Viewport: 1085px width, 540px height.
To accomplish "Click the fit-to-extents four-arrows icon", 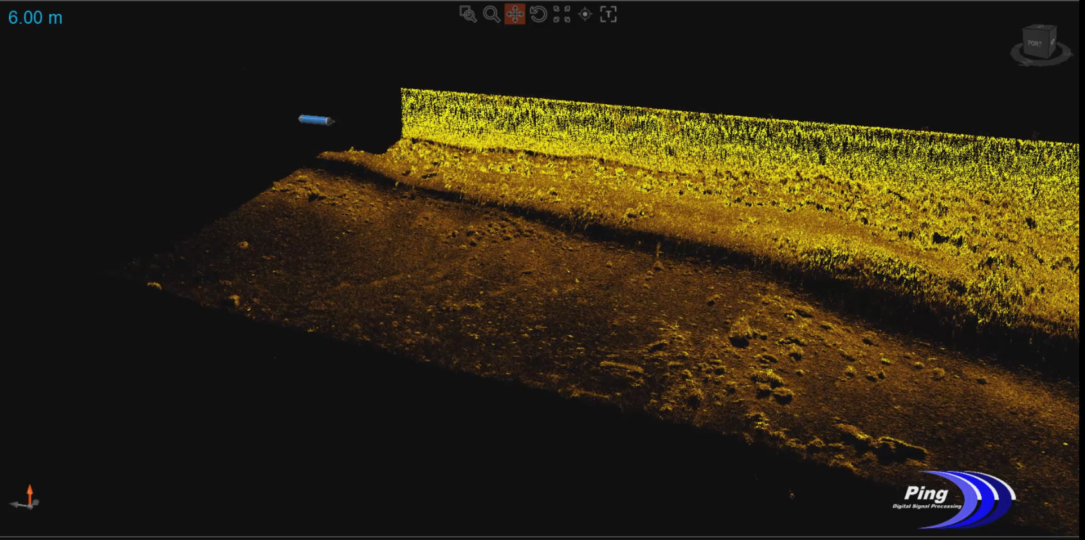I will click(561, 14).
